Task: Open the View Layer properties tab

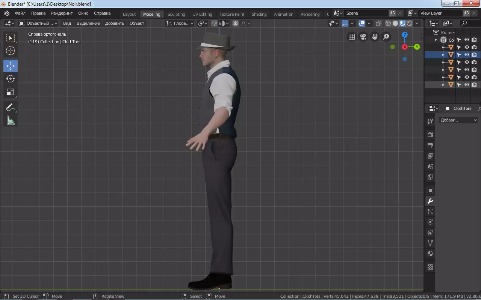Action: pos(430,156)
